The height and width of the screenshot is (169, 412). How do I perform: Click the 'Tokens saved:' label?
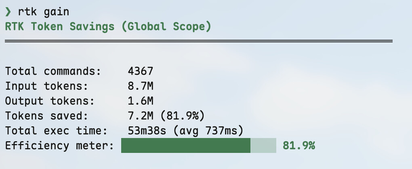[x=46, y=116]
